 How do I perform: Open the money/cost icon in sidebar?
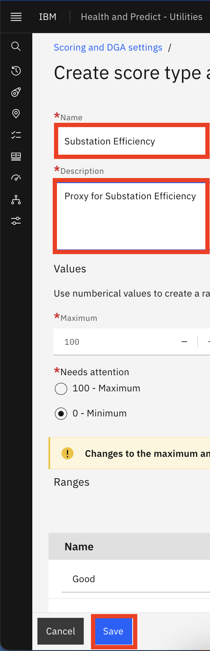[16, 156]
